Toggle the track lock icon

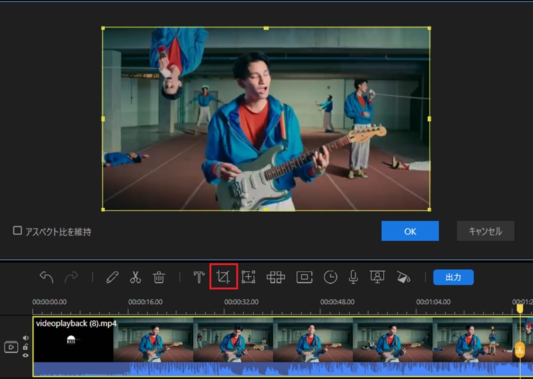click(25, 347)
